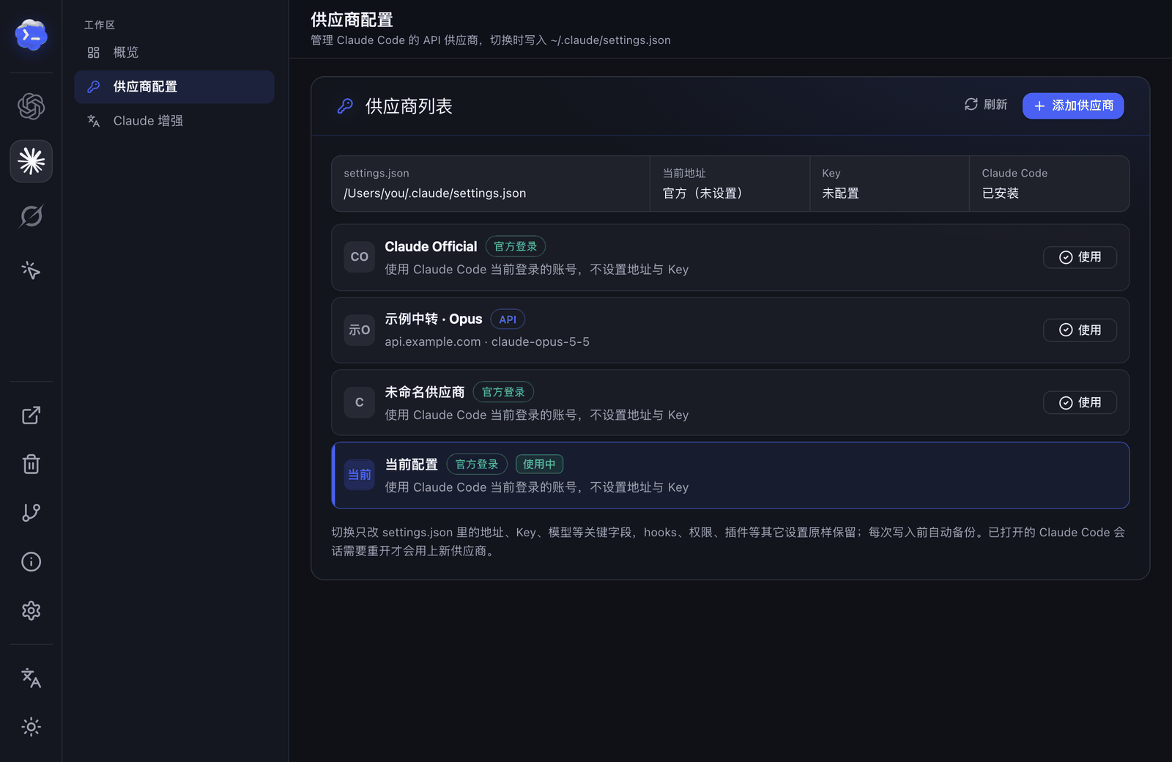1172x762 pixels.
Task: Click the 未命名供应商 title
Action: click(x=425, y=392)
